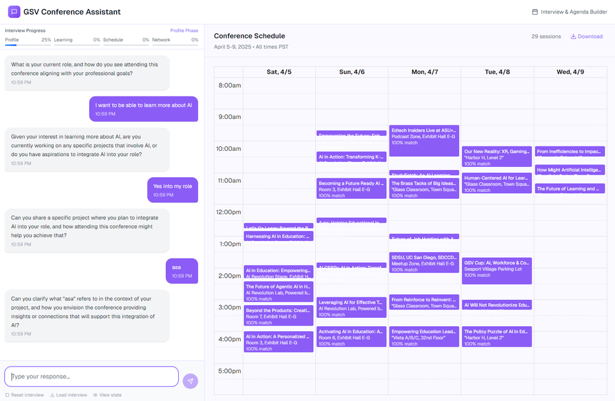Open AI Will Not Revolutionize Education session

point(496,305)
